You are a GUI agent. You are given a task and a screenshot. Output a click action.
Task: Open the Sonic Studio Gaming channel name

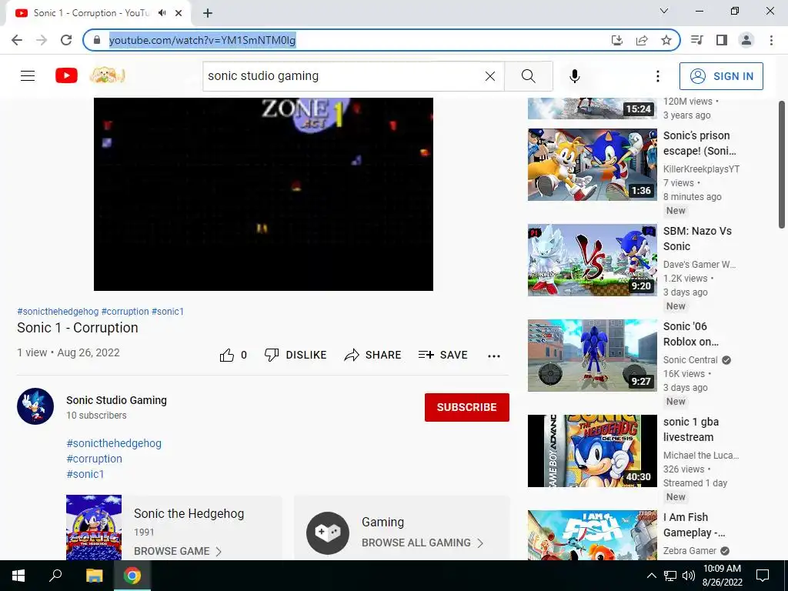117,400
